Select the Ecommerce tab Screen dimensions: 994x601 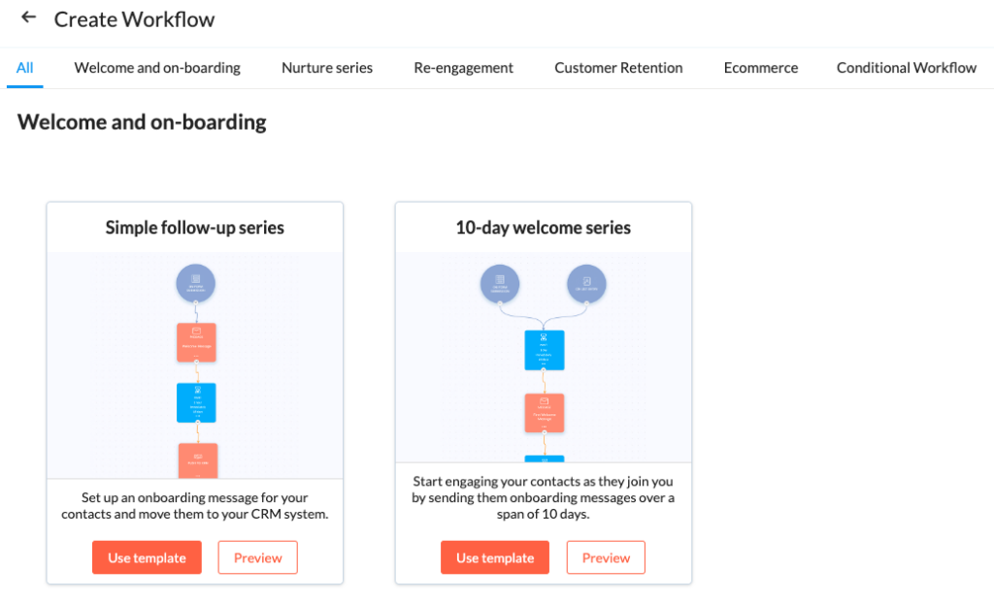760,68
